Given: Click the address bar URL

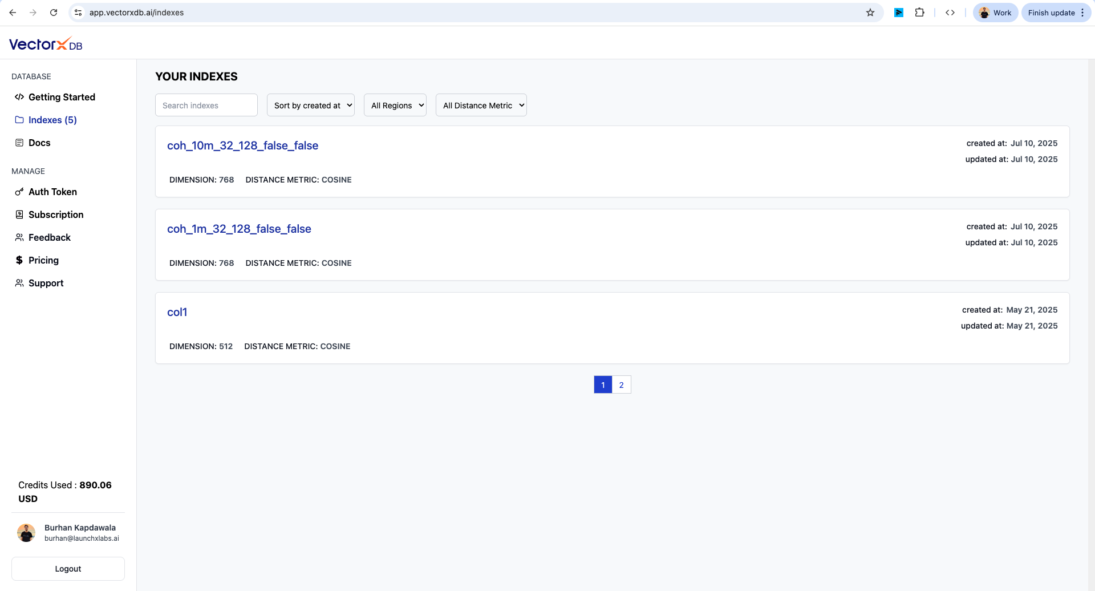Looking at the screenshot, I should coord(136,13).
